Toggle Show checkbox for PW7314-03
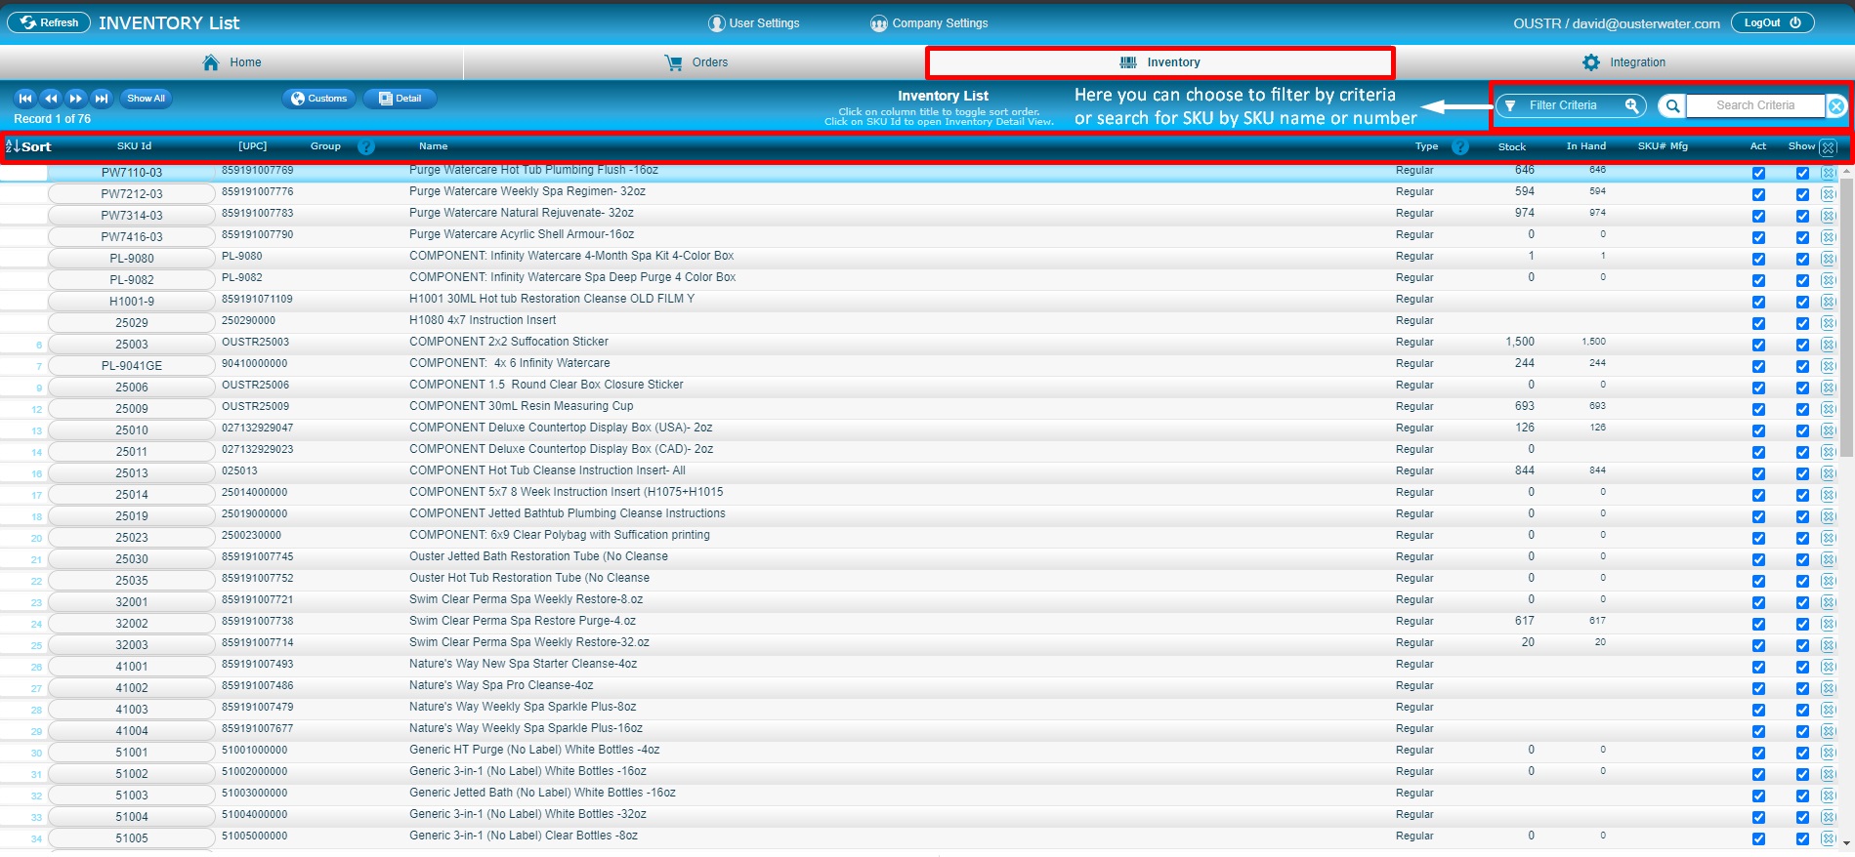Image resolution: width=1855 pixels, height=857 pixels. (x=1802, y=216)
